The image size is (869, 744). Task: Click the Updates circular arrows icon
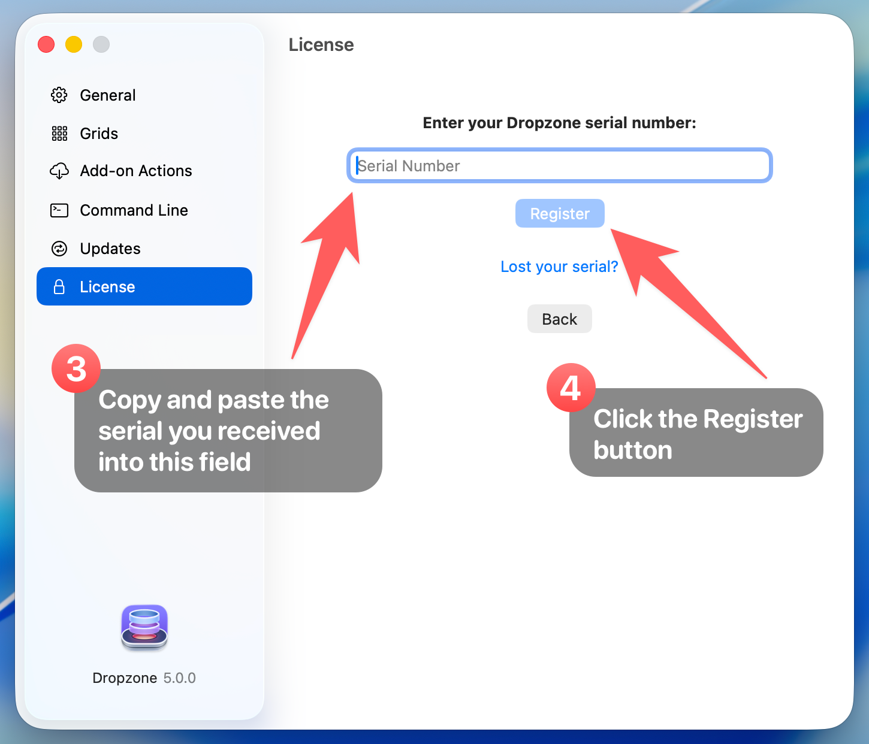pyautogui.click(x=59, y=249)
